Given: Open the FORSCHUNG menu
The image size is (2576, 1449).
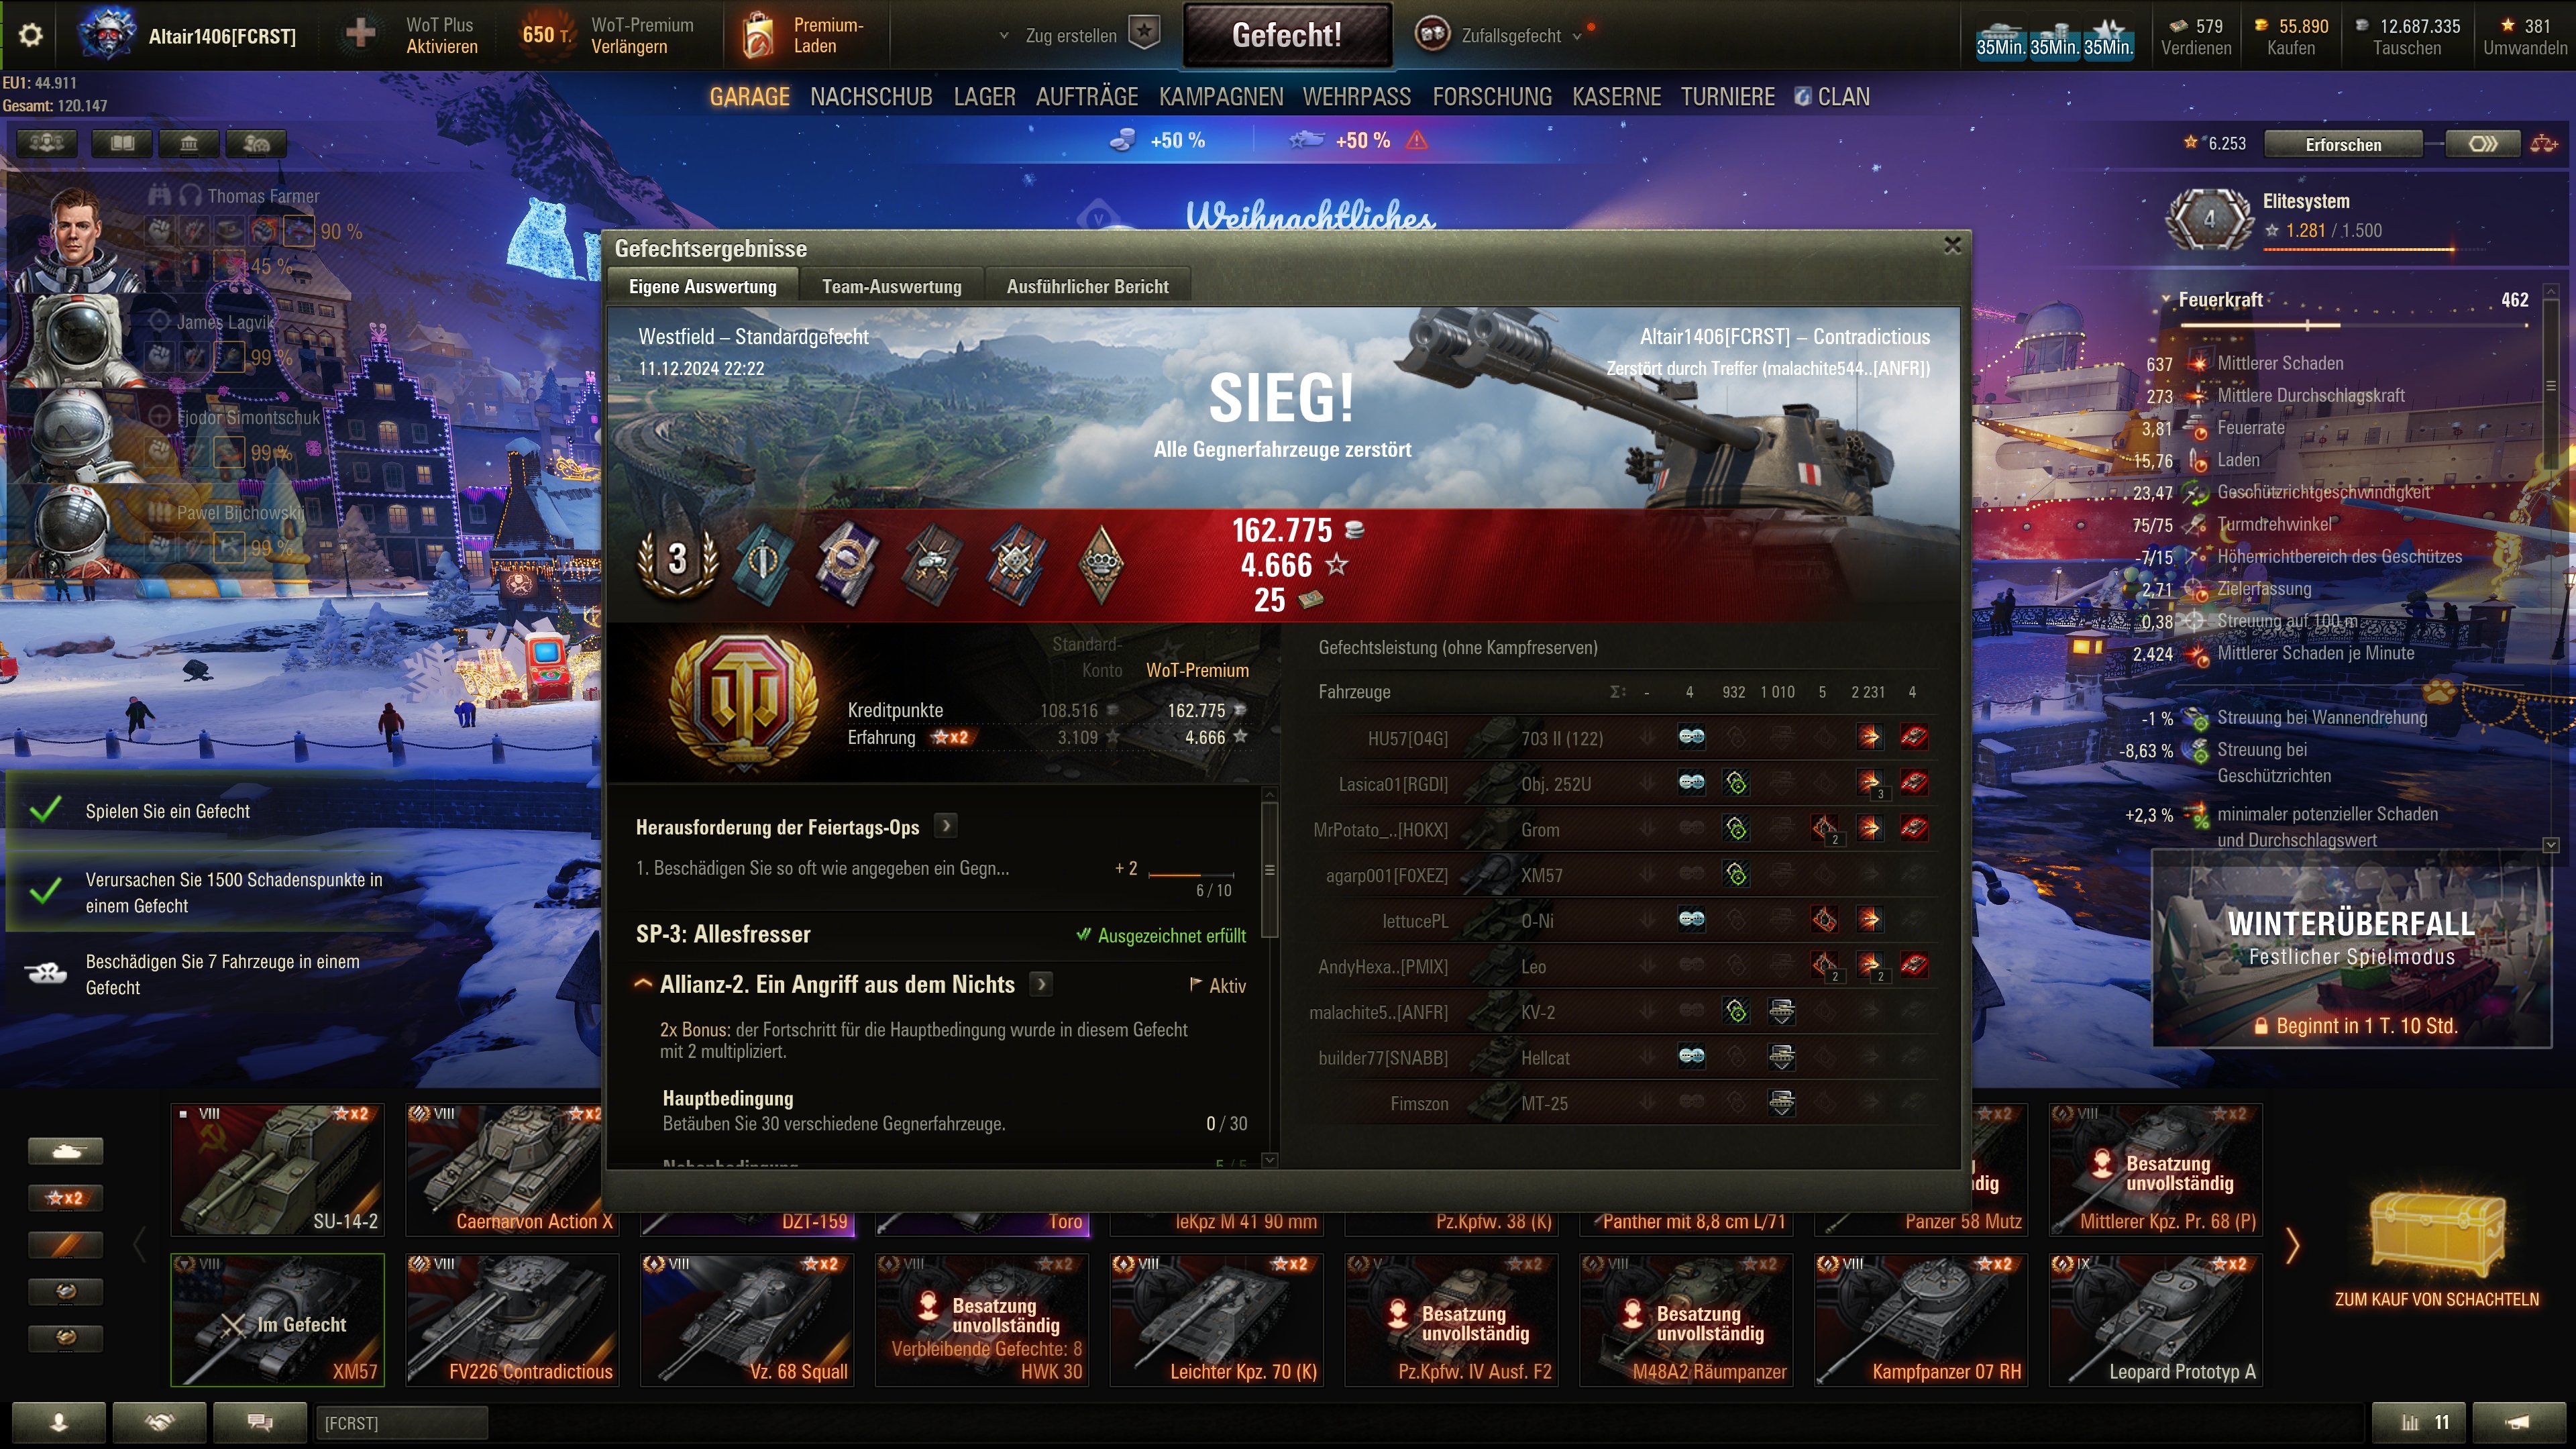Looking at the screenshot, I should 1492,97.
